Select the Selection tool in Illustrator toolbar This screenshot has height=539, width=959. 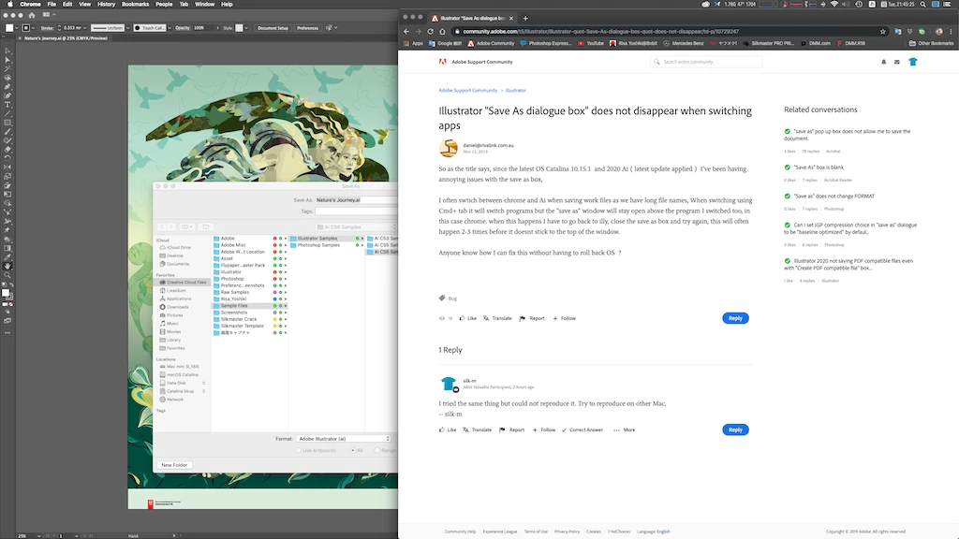click(7, 51)
